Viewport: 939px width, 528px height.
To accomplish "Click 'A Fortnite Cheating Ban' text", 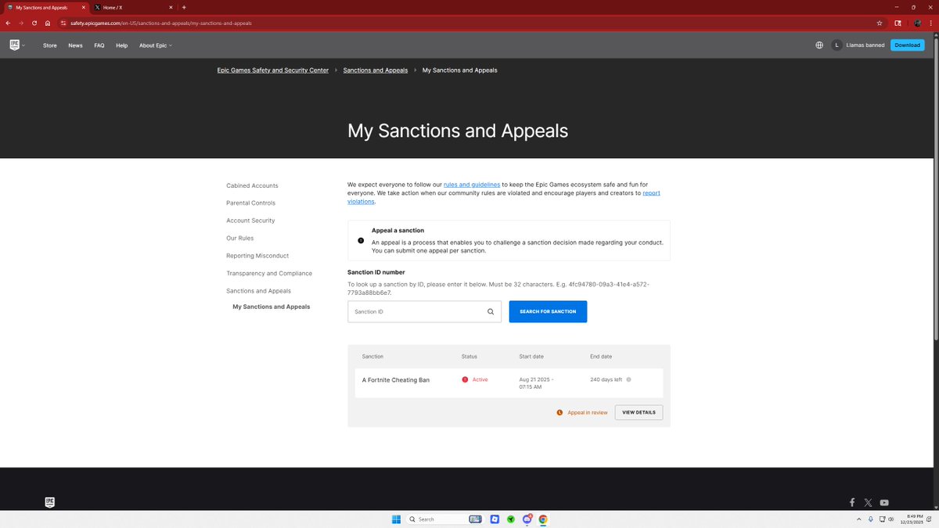I will pyautogui.click(x=396, y=379).
